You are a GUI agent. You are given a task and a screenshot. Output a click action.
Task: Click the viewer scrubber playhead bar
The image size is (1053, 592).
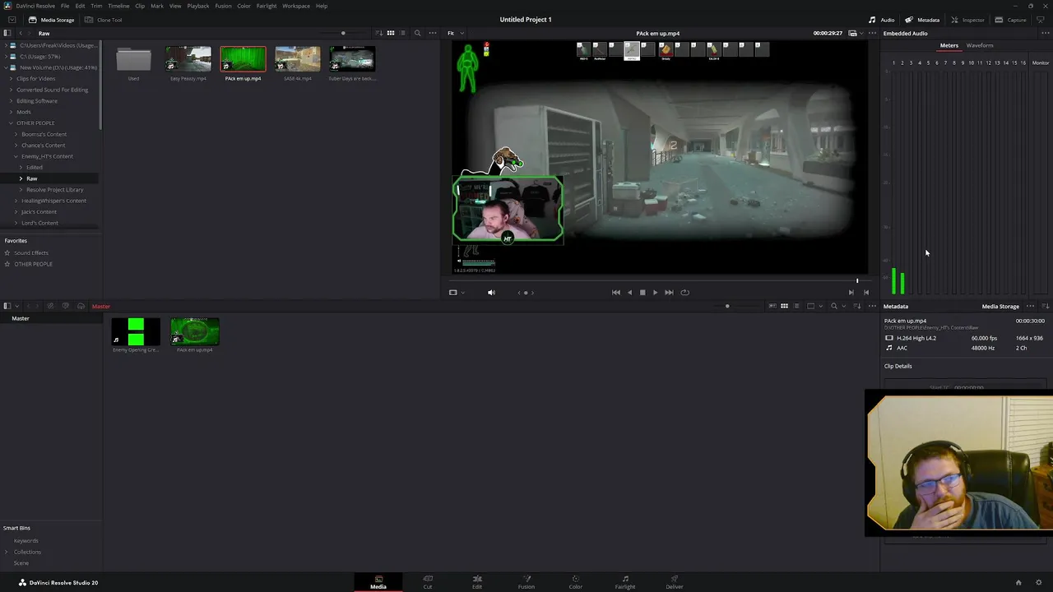coord(857,280)
